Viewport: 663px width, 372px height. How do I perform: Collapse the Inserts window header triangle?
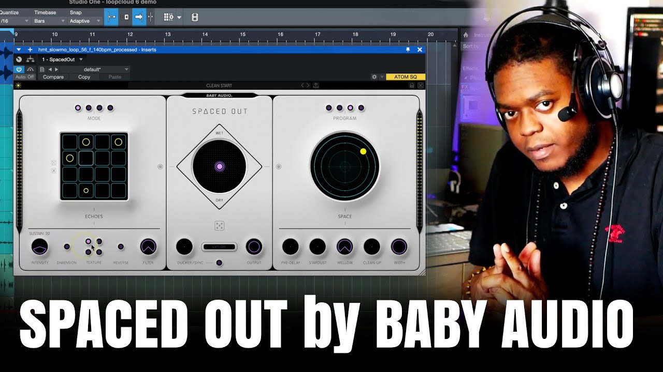coord(19,50)
